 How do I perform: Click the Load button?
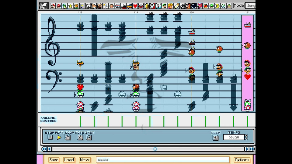[69, 160]
